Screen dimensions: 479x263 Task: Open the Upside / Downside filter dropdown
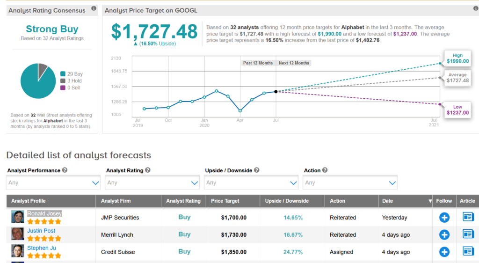point(252,183)
